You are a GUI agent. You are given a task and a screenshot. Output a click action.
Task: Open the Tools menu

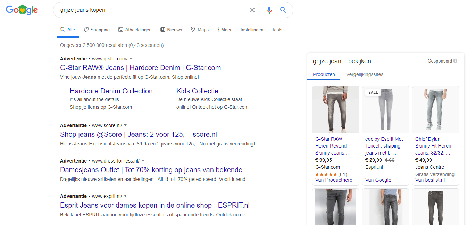coord(277,30)
